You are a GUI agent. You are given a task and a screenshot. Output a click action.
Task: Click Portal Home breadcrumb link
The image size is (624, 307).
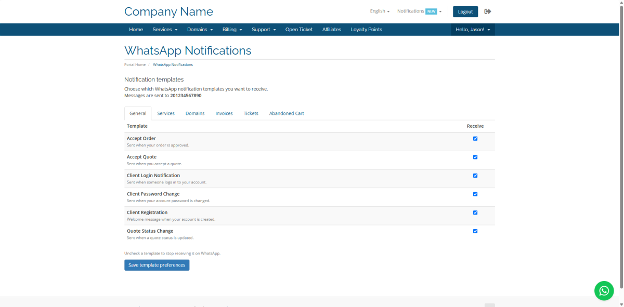pyautogui.click(x=135, y=65)
